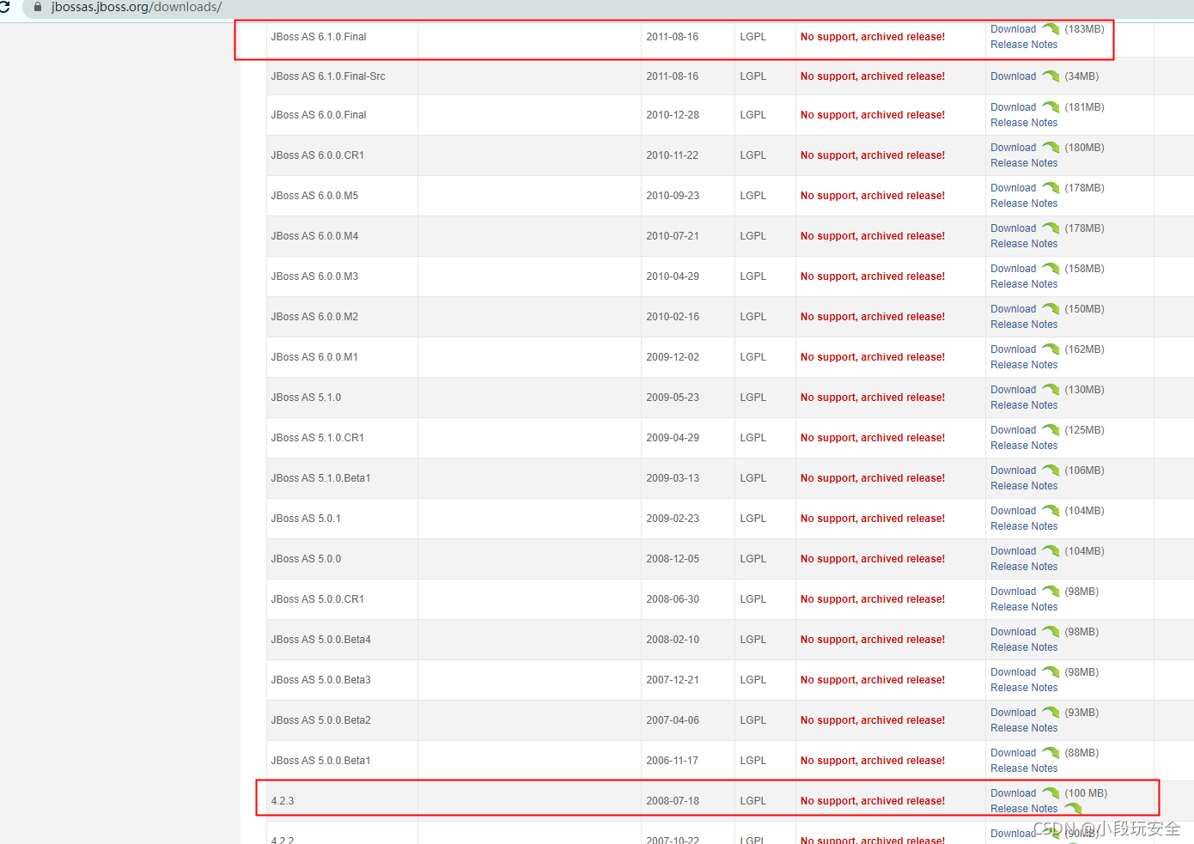Click green download arrow for JBoss AS 5.0.0
The width and height of the screenshot is (1194, 844).
point(1051,551)
